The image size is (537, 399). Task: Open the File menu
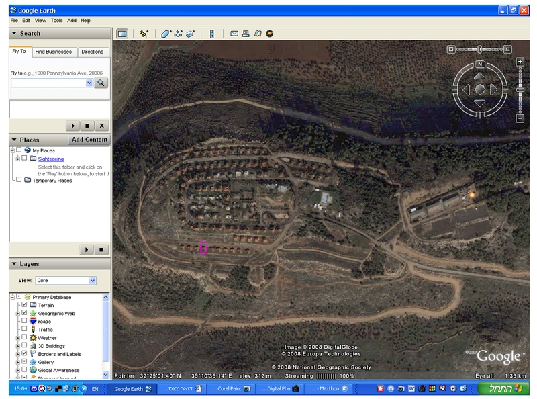click(14, 21)
